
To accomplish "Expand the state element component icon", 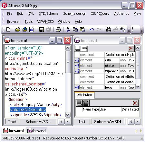I will (77, 66).
